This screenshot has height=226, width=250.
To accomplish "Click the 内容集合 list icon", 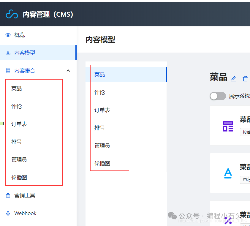I will click(8, 70).
